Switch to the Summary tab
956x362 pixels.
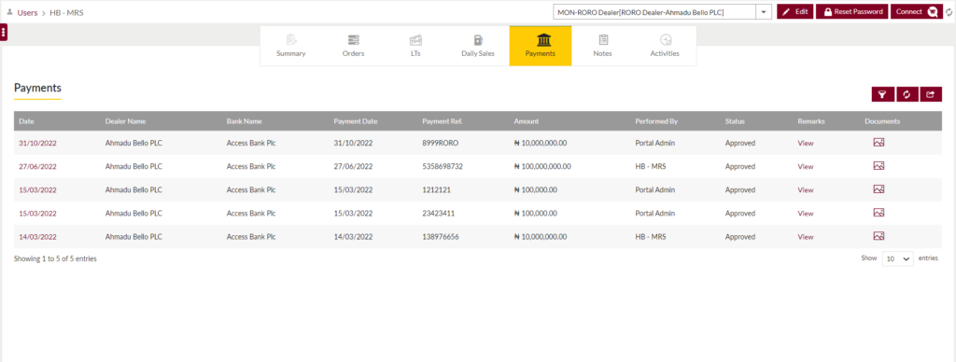(291, 46)
